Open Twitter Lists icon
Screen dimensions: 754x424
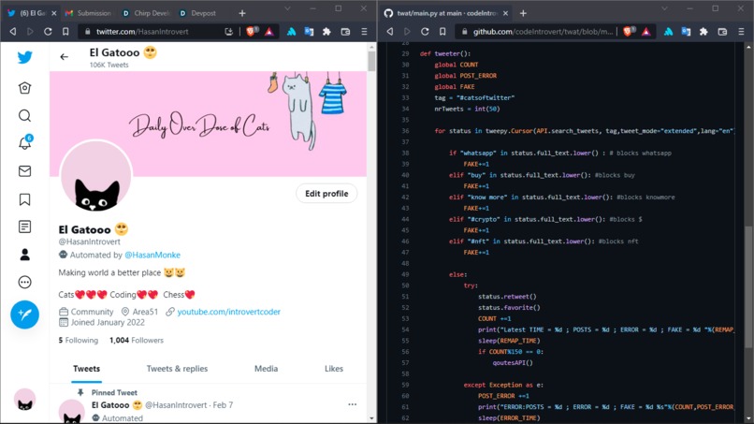[25, 227]
